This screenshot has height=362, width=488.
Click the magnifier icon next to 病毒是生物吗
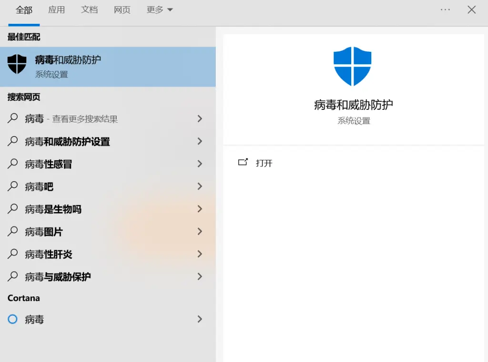(x=12, y=209)
